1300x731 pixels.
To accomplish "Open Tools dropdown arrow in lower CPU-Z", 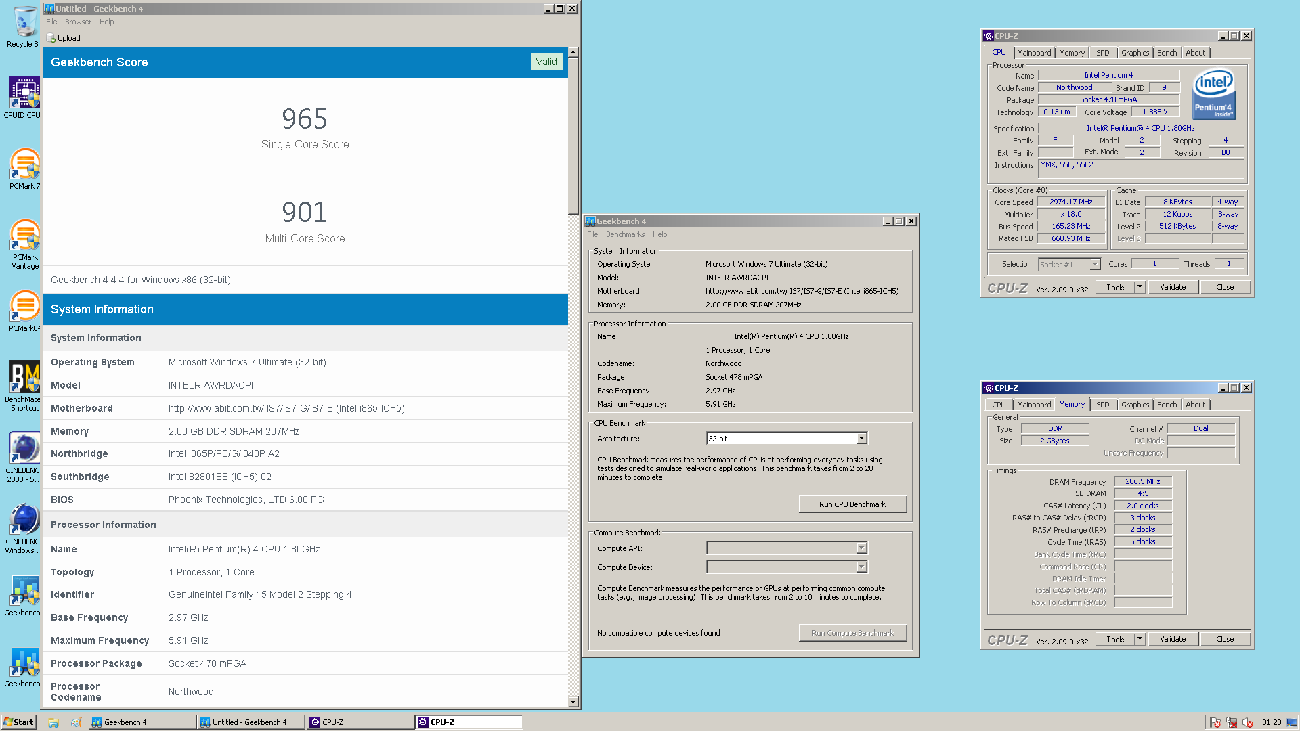I will click(1140, 639).
